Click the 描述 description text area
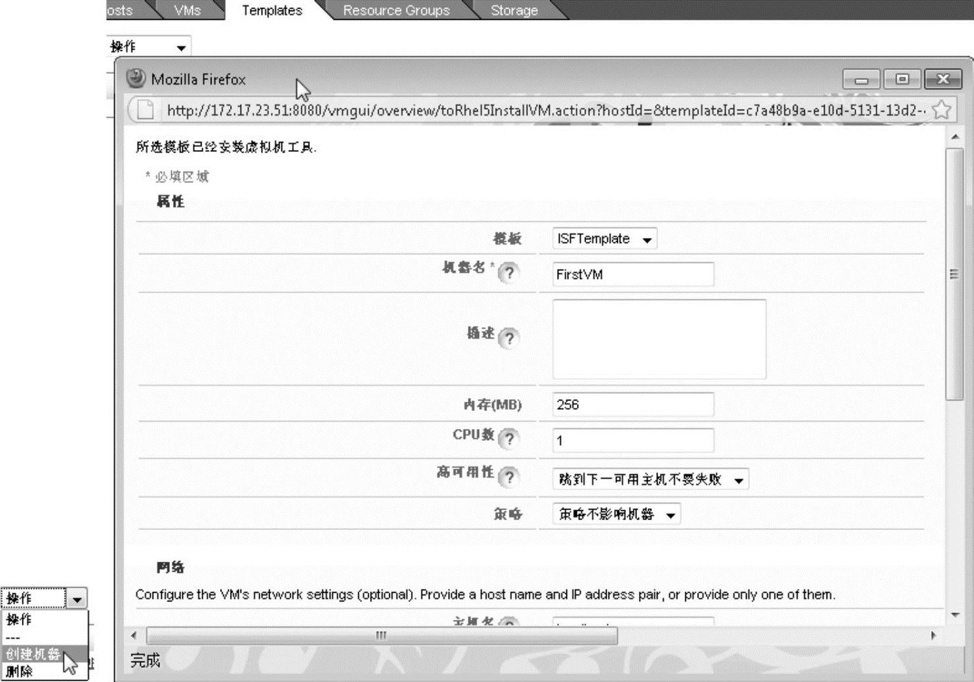Image resolution: width=974 pixels, height=682 pixels. (x=659, y=339)
